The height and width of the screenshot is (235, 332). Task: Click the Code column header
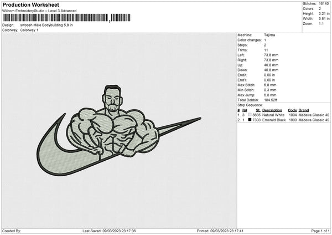[x=292, y=110]
